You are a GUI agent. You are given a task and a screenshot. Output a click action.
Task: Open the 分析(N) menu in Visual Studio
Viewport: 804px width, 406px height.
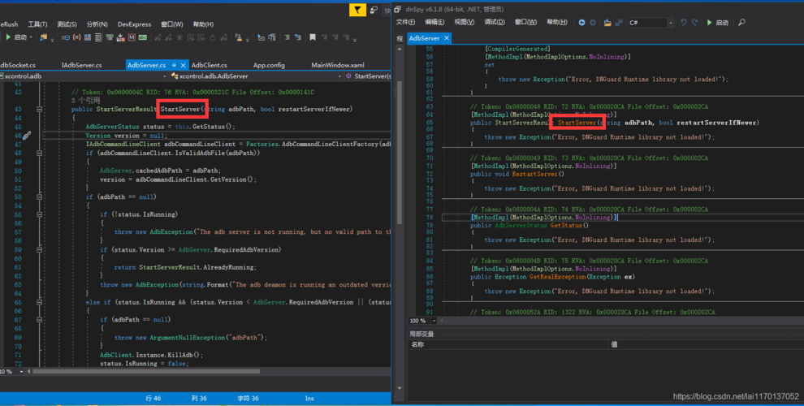97,24
